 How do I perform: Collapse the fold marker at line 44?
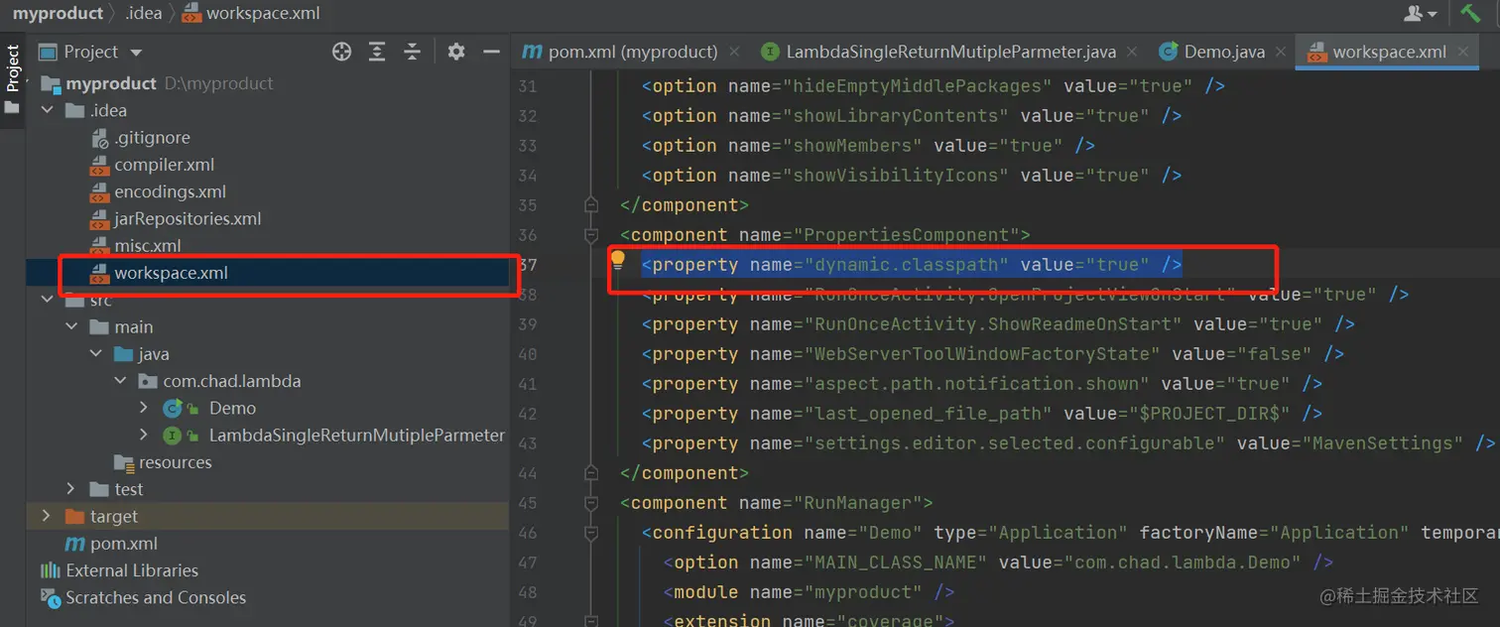(x=592, y=473)
